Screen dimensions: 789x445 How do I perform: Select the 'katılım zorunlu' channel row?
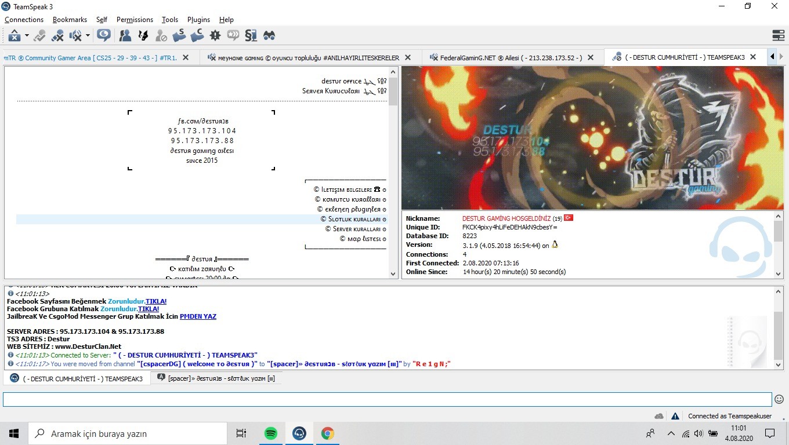tap(202, 269)
